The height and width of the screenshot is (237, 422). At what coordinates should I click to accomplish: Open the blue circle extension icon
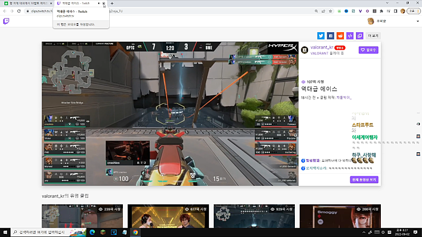(346, 11)
